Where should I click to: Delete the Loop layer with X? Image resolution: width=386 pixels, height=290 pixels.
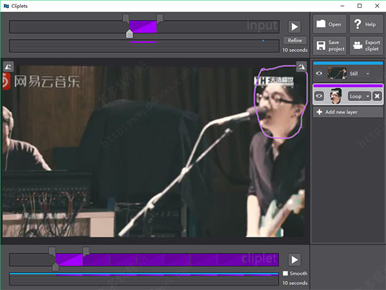[377, 96]
